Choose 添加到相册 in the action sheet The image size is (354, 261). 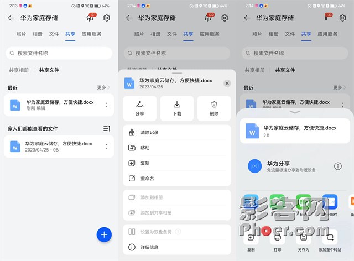tap(177, 197)
